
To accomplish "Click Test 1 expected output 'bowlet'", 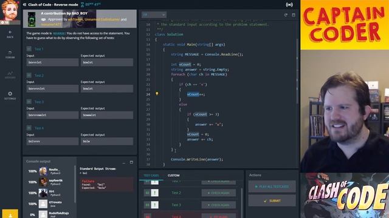I will tap(107, 62).
